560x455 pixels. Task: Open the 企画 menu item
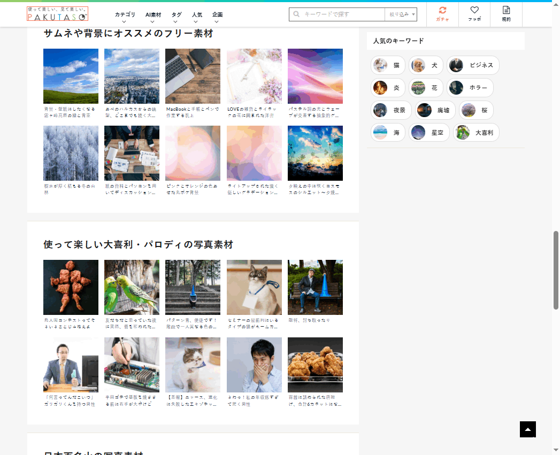217,16
